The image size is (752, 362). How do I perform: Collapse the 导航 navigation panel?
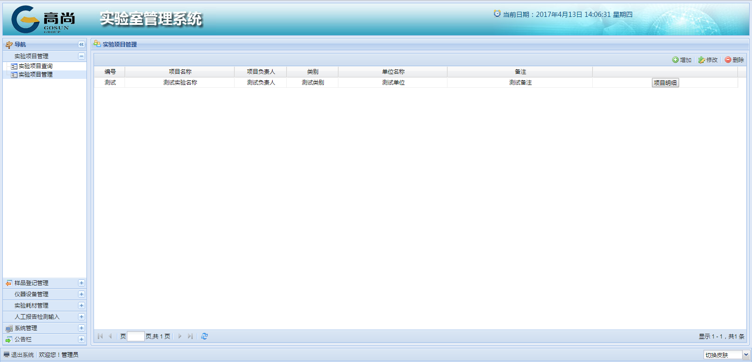click(81, 45)
